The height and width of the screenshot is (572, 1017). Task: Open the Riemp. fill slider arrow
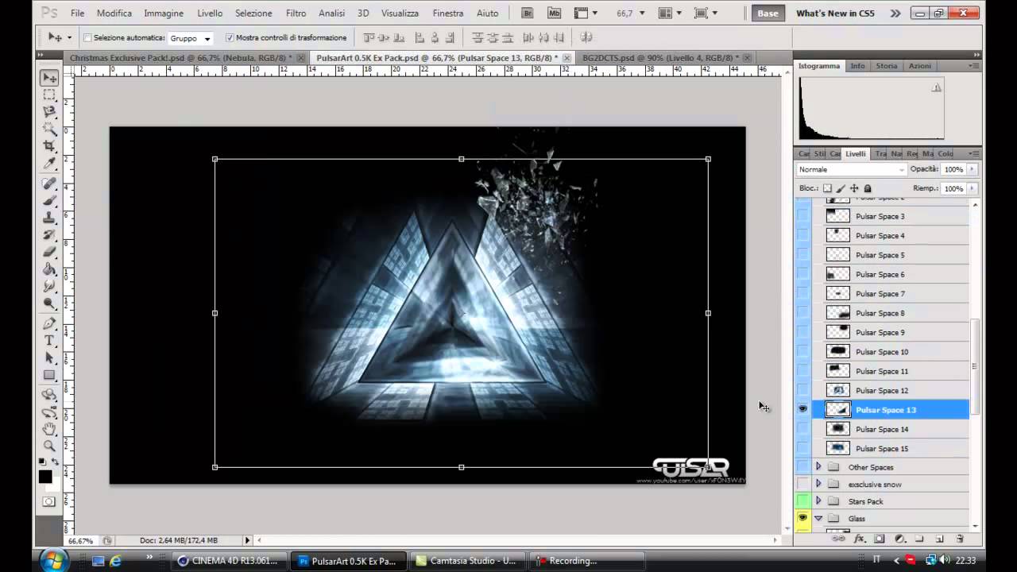pyautogui.click(x=972, y=188)
